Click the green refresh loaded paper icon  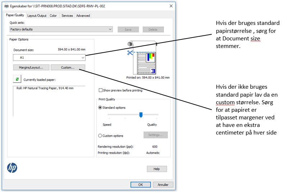click(x=17, y=79)
